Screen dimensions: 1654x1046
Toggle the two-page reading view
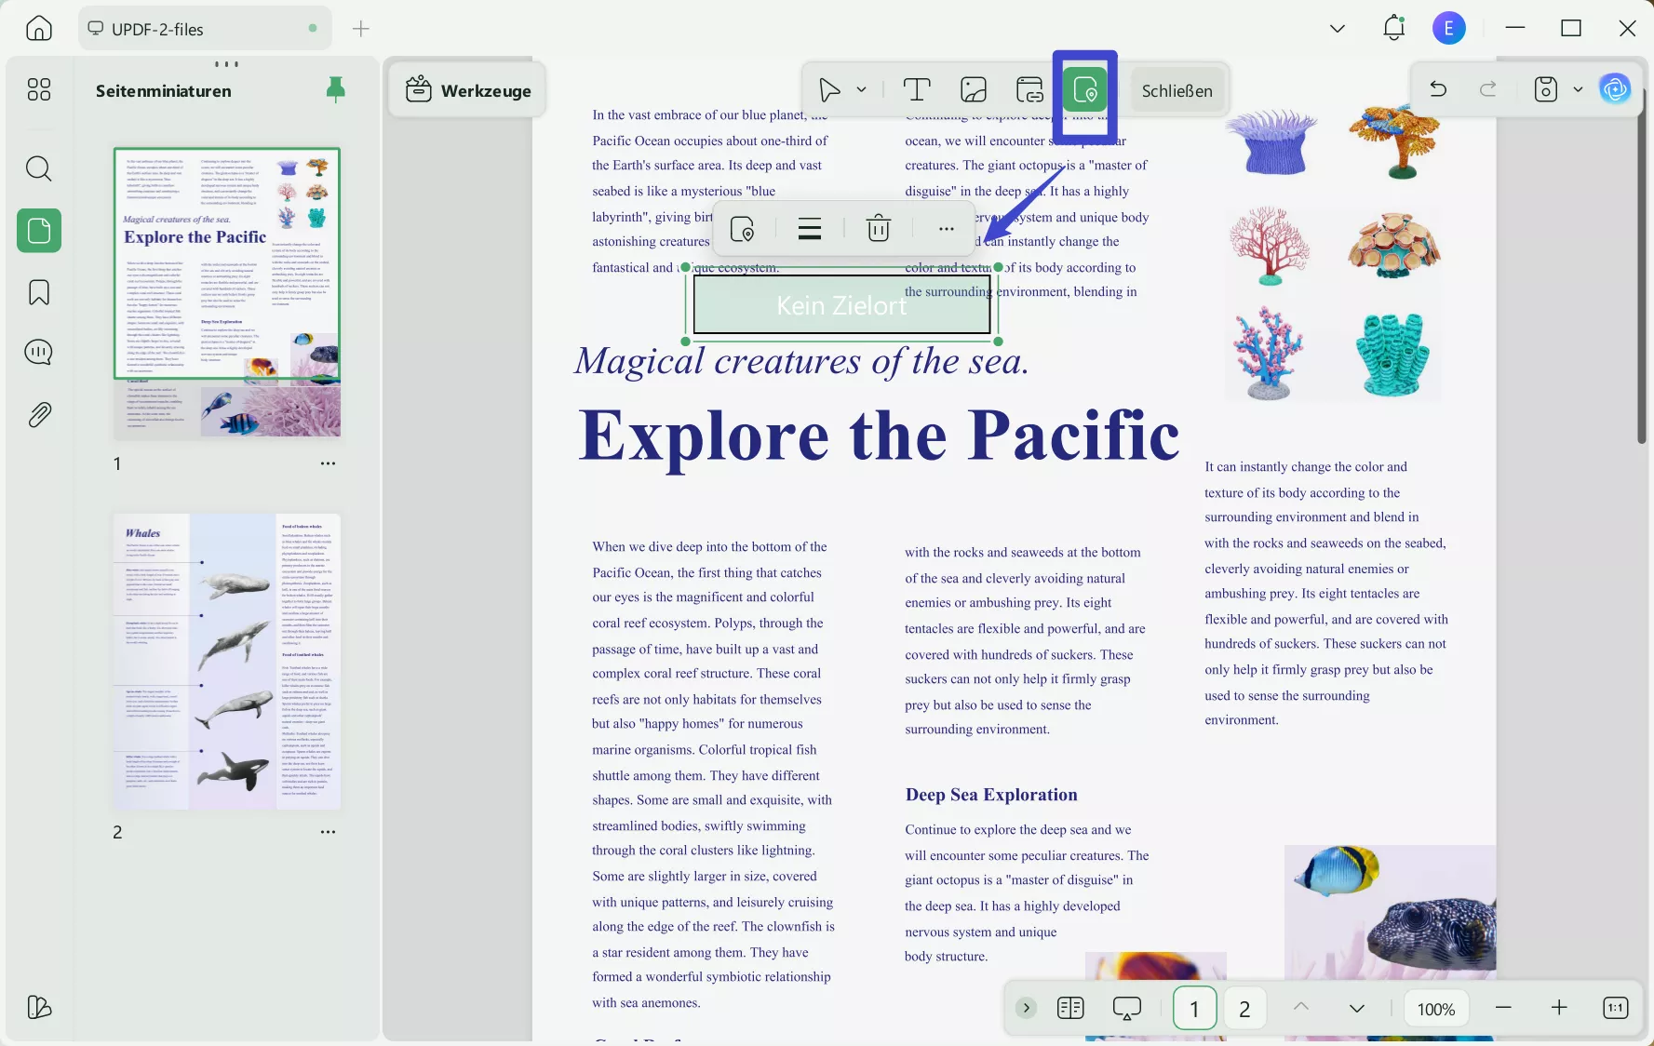coord(1070,1008)
